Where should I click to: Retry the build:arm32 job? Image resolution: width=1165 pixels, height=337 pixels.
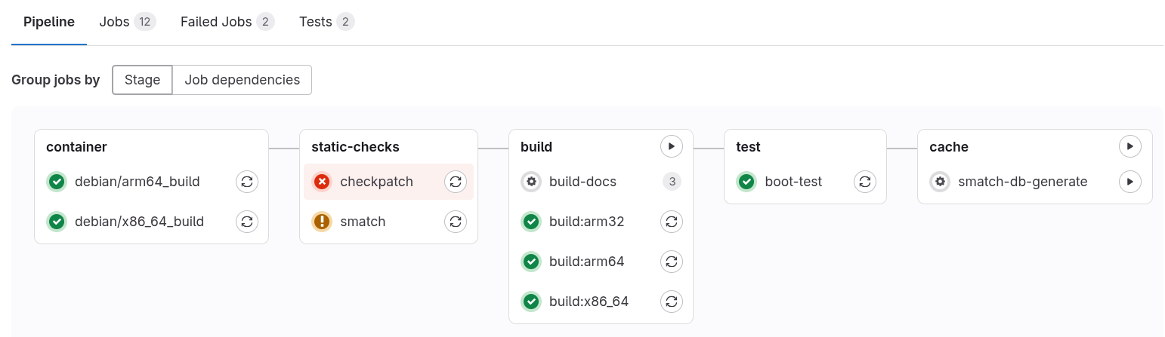coord(672,222)
